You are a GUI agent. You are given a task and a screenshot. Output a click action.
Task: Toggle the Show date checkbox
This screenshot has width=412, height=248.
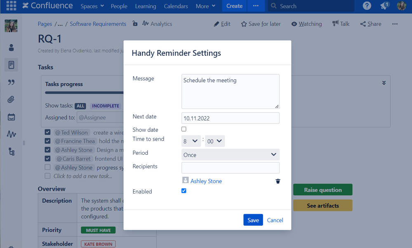click(184, 129)
